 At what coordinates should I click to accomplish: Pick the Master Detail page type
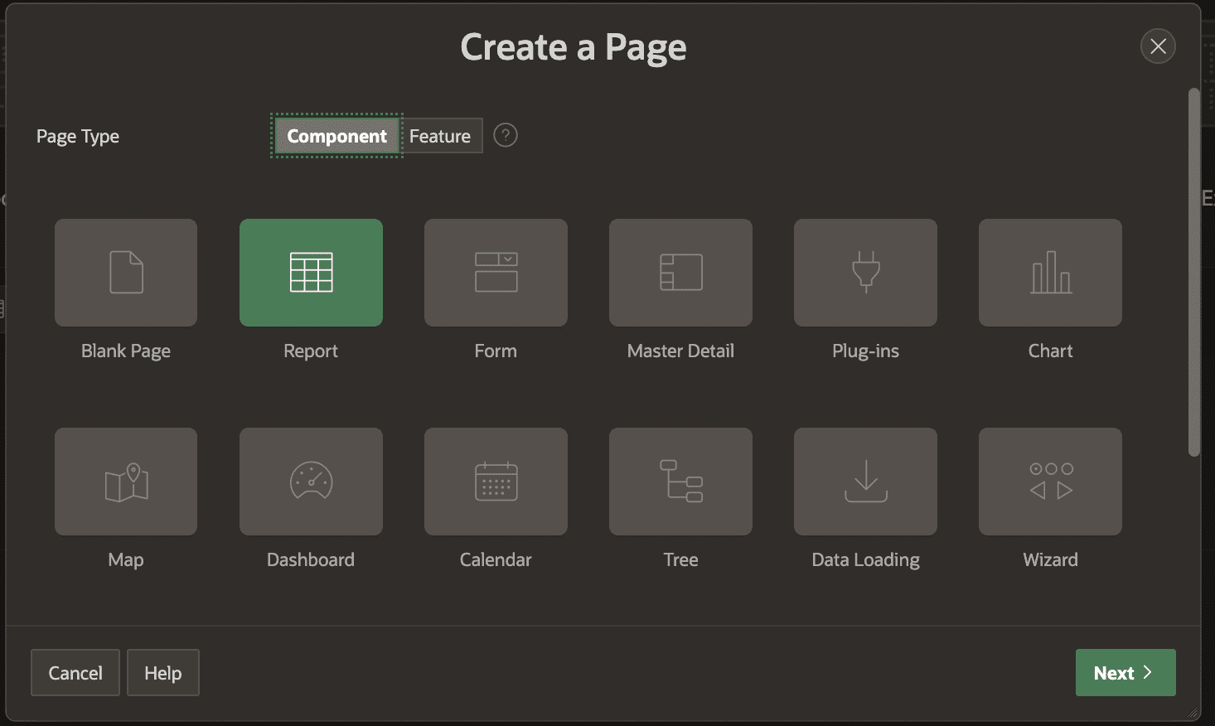tap(680, 273)
